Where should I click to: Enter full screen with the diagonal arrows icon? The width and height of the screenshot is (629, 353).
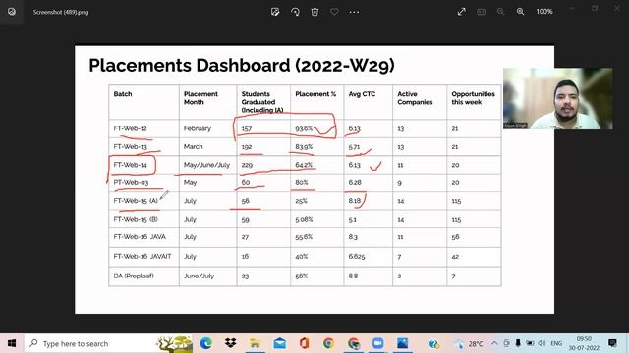tap(461, 12)
